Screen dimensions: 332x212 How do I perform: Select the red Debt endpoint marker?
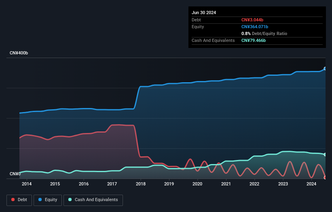point(325,178)
